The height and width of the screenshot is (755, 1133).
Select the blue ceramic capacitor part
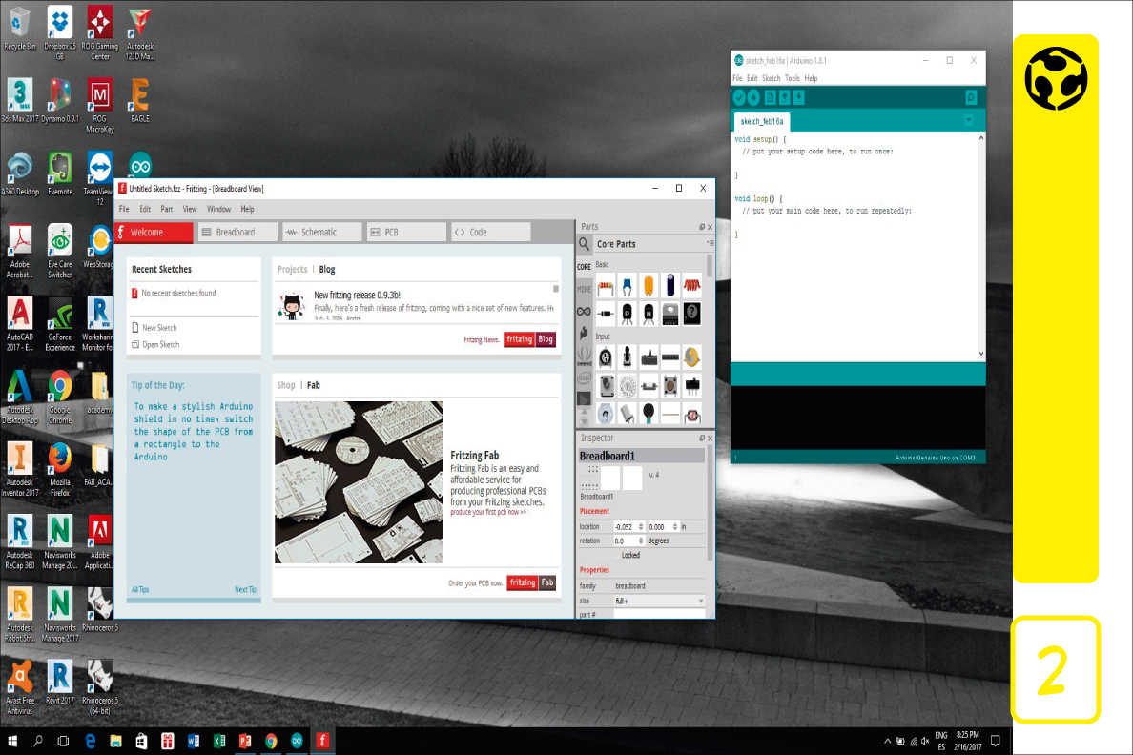tap(628, 286)
